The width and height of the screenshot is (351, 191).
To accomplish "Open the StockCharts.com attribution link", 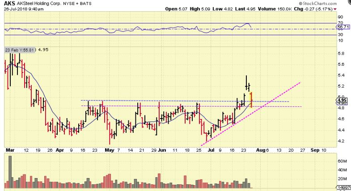I will 318,4.
